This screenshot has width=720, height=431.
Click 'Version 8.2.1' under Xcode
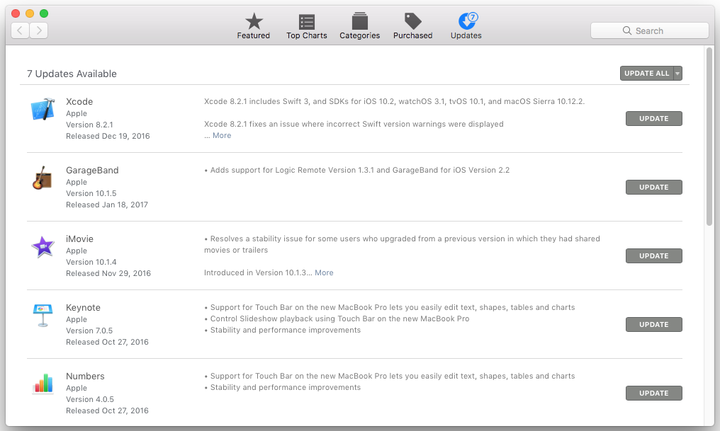[89, 125]
